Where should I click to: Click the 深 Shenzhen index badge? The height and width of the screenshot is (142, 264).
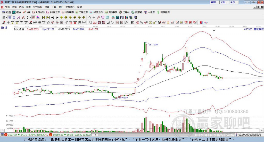pos(51,135)
